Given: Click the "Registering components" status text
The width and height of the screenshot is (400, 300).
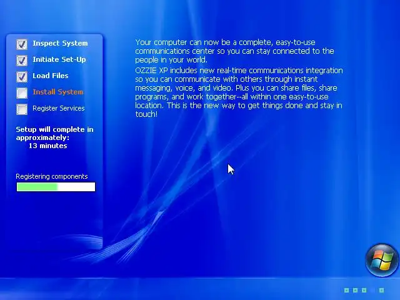Looking at the screenshot, I should tap(52, 176).
